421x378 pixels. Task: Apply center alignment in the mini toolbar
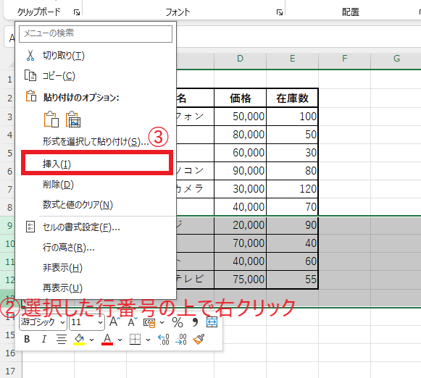[x=62, y=339]
